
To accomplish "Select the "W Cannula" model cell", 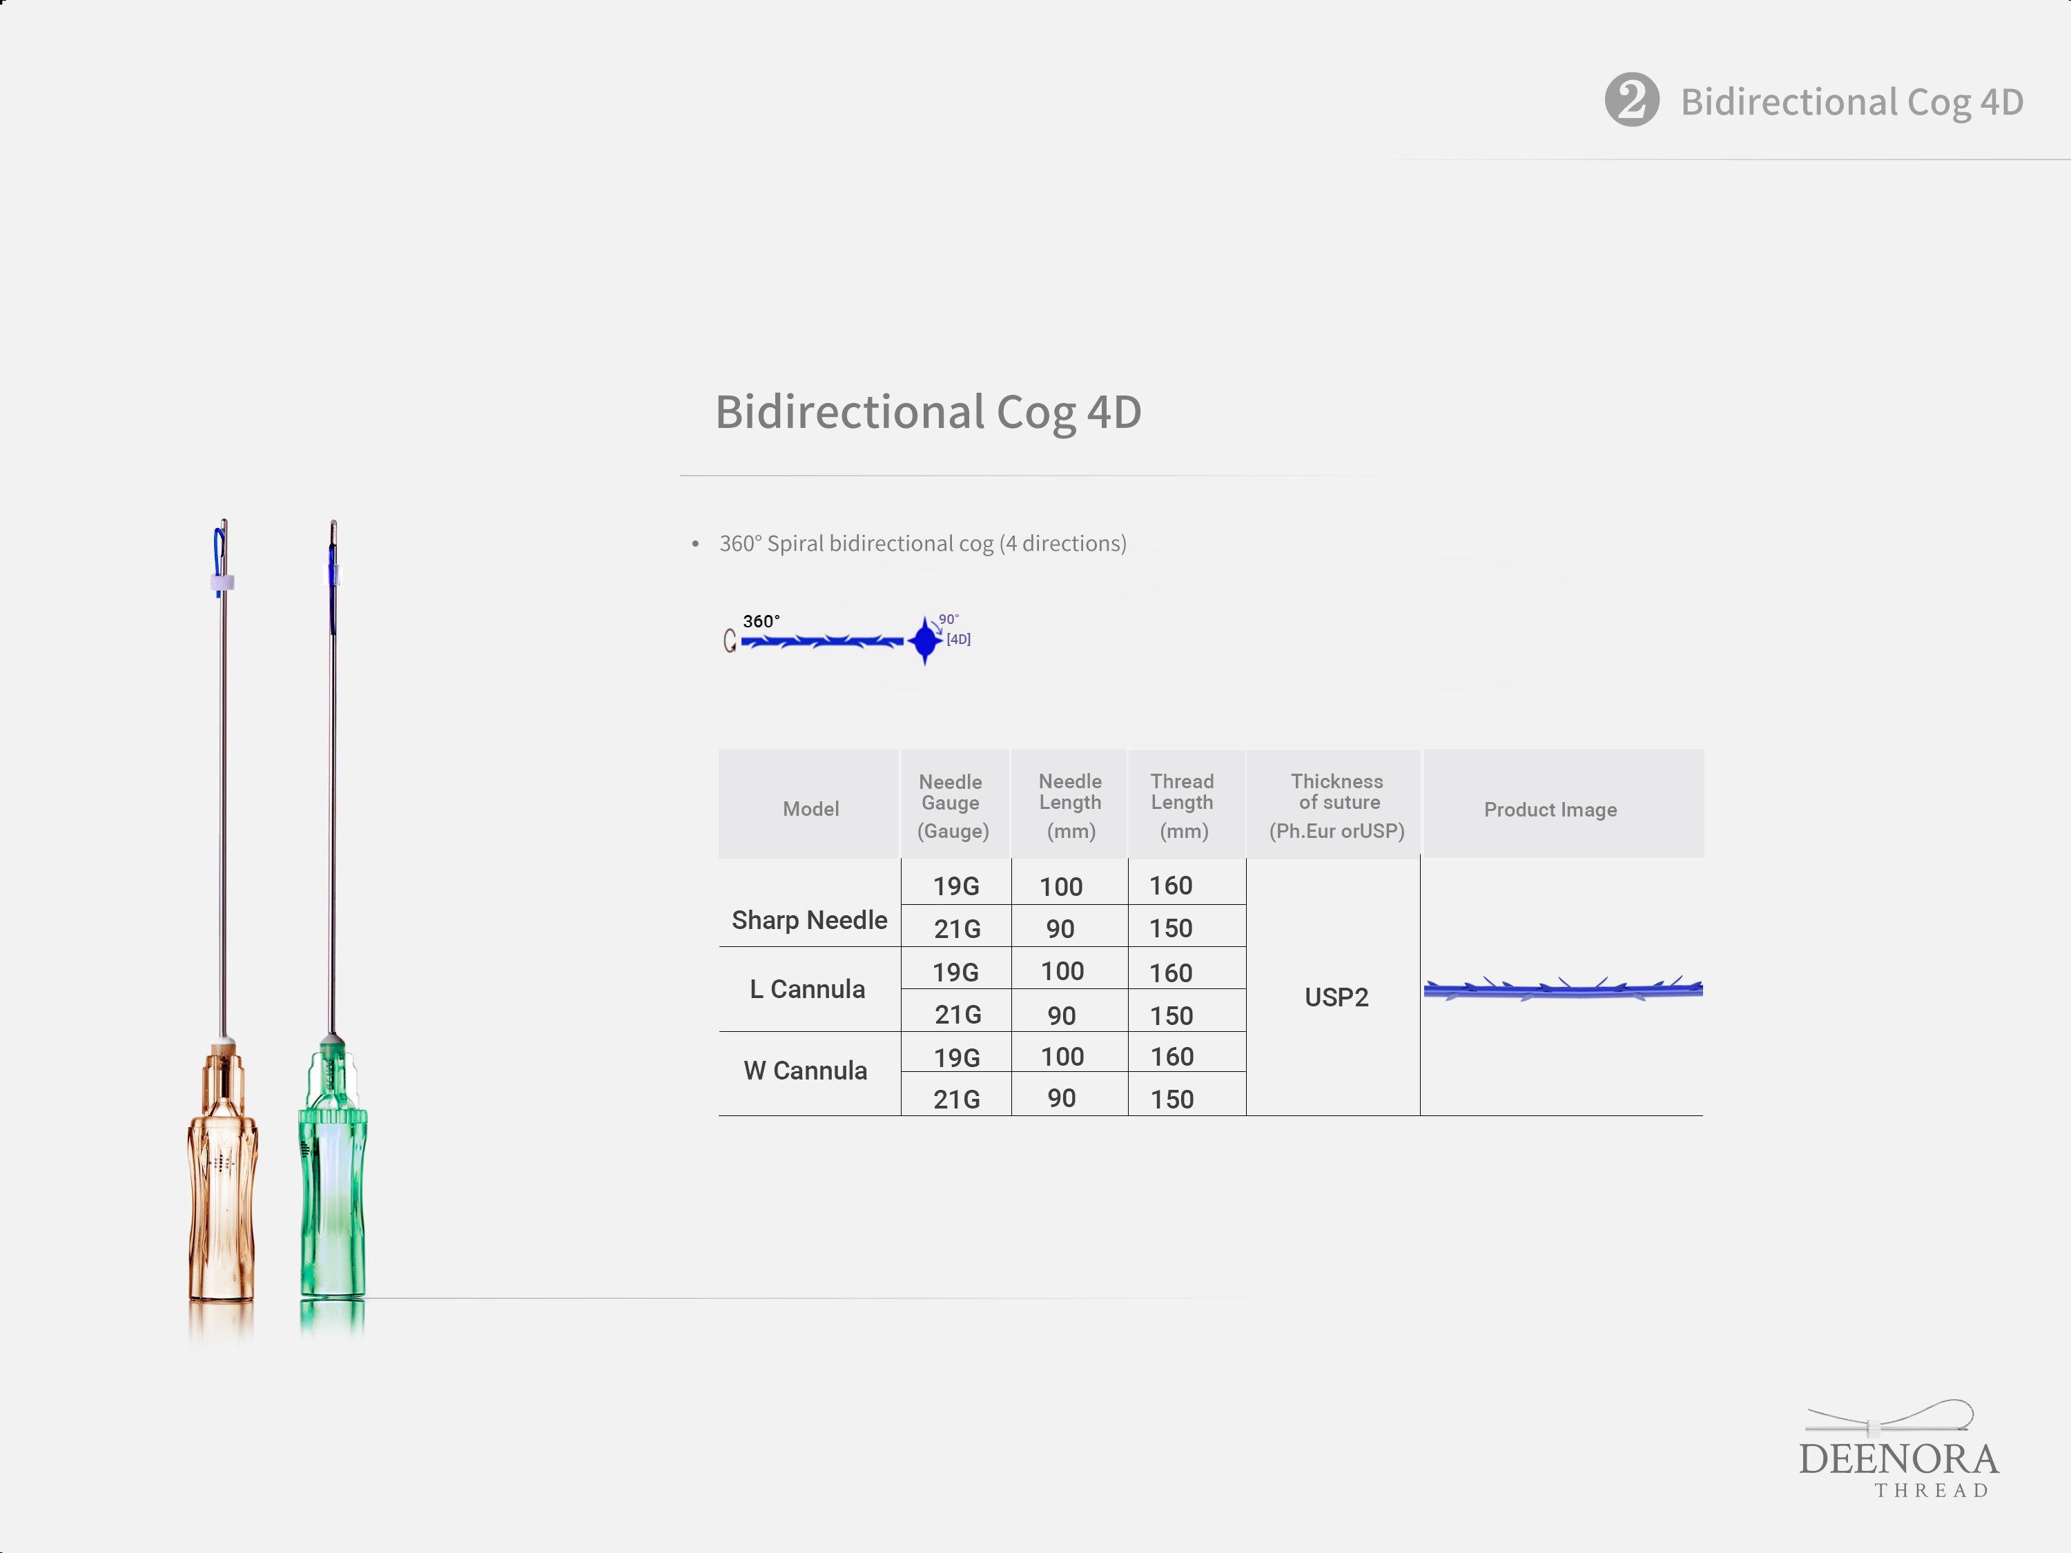I will click(x=805, y=1071).
